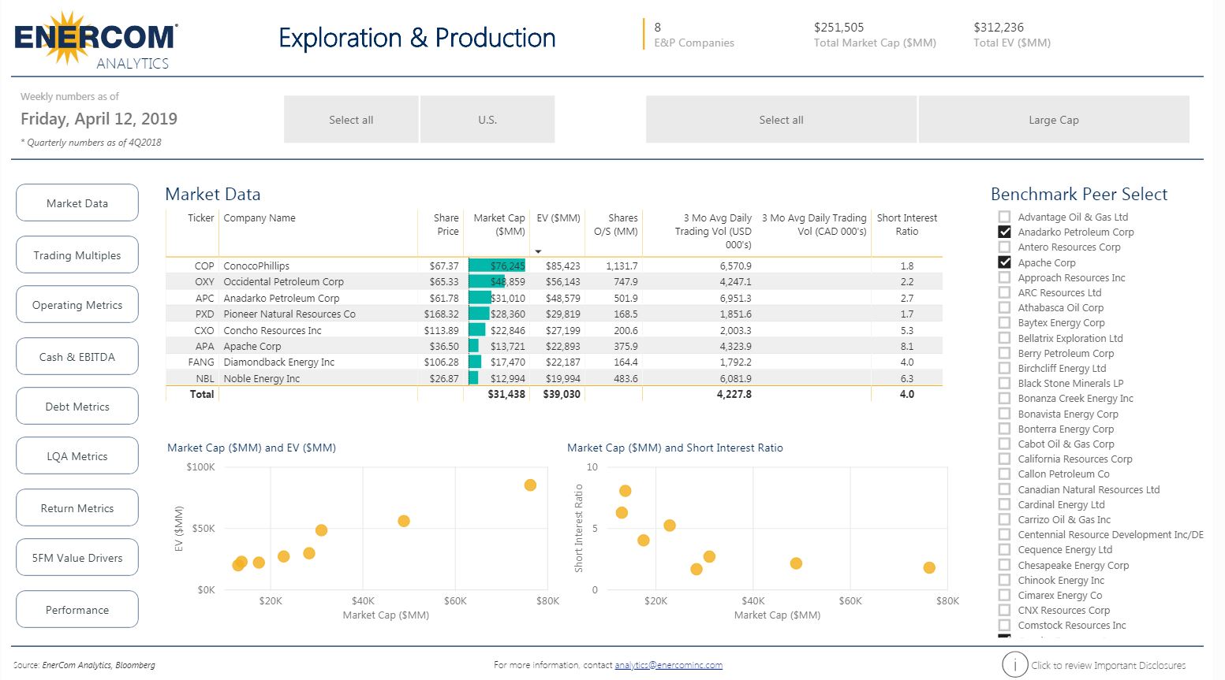Open 5FM Value Drivers

[x=77, y=558]
